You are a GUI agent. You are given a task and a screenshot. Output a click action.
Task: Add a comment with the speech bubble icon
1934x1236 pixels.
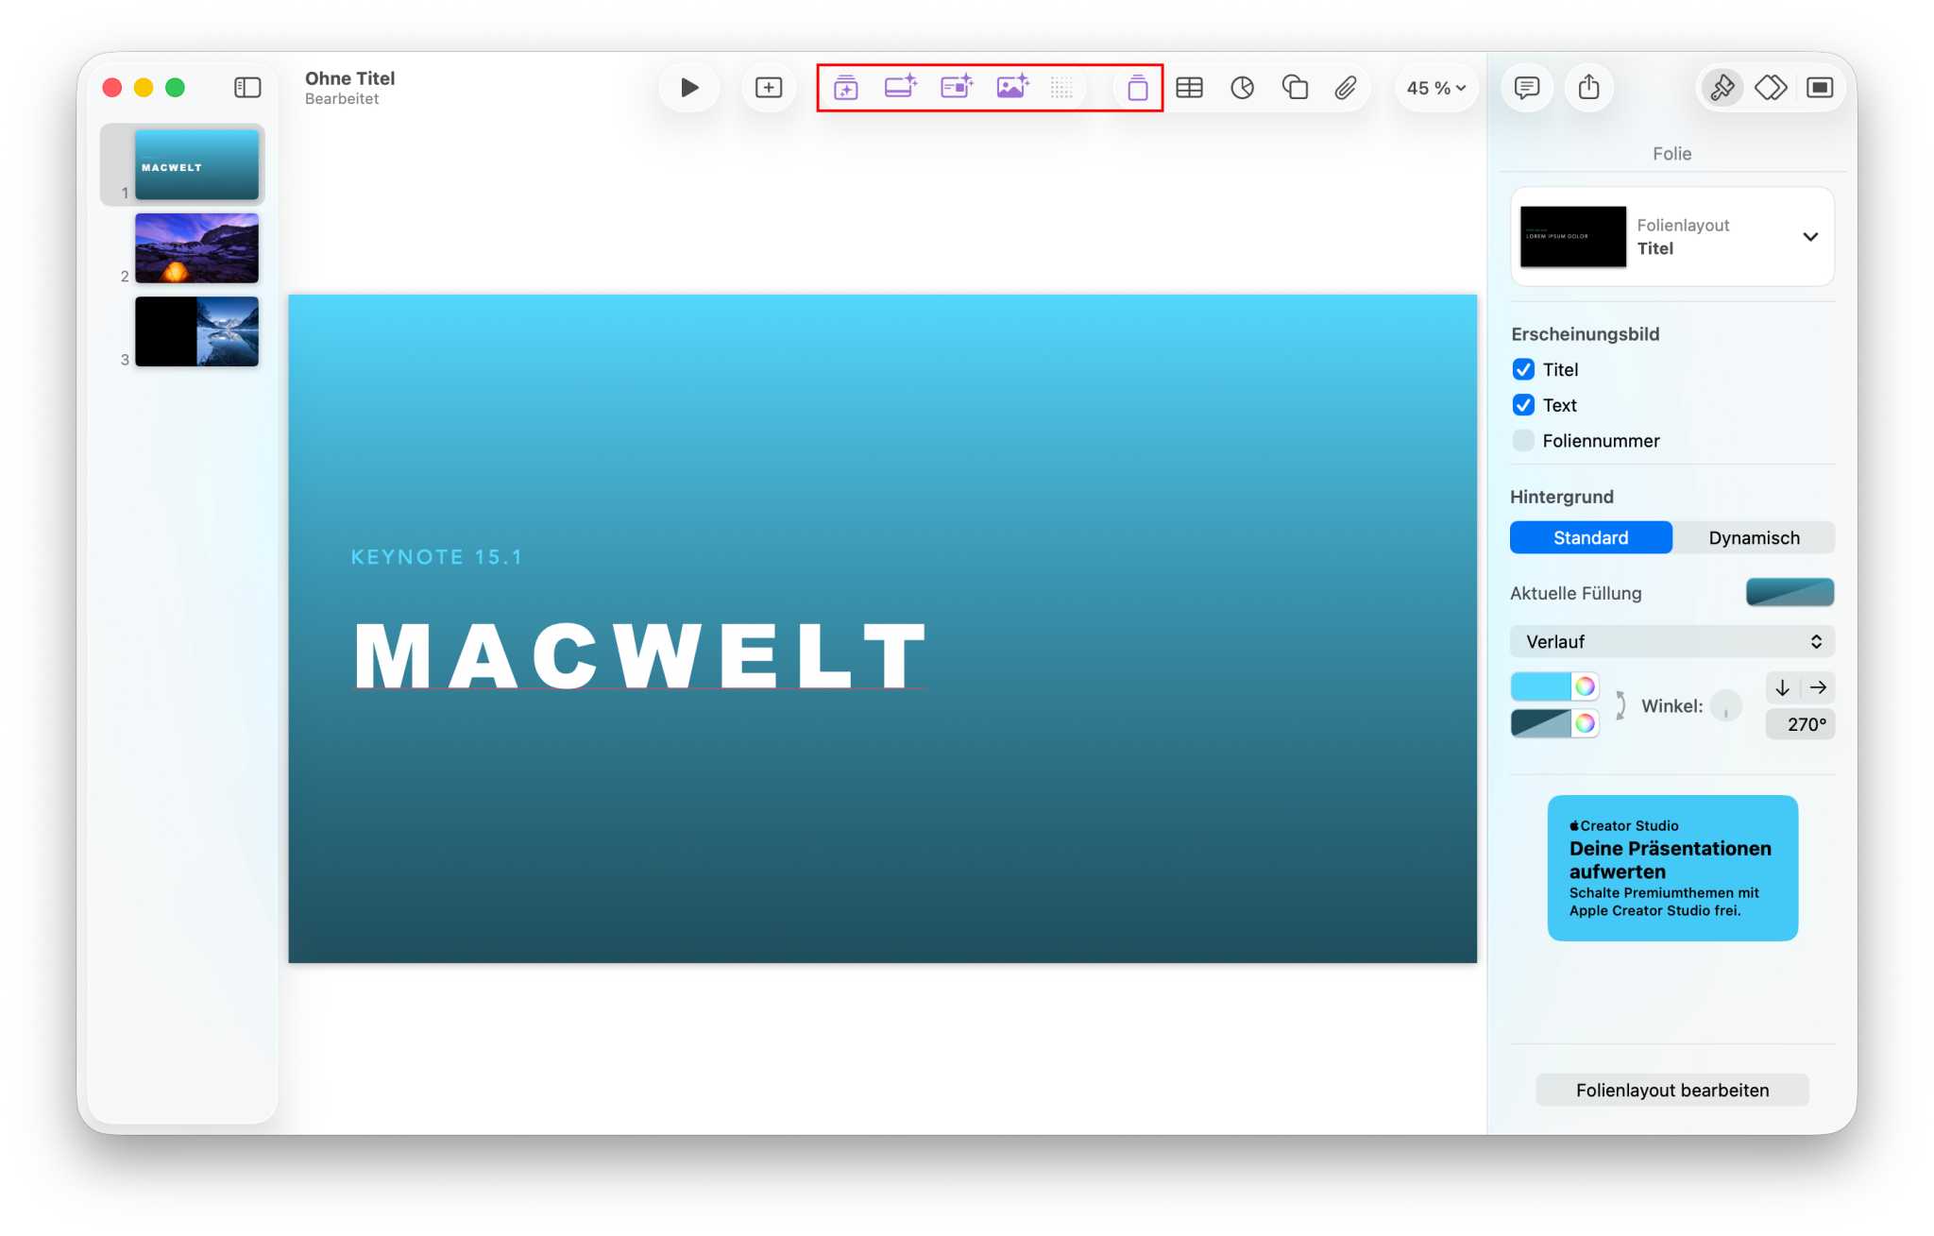click(x=1526, y=88)
